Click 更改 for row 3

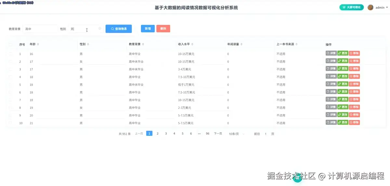343,68
